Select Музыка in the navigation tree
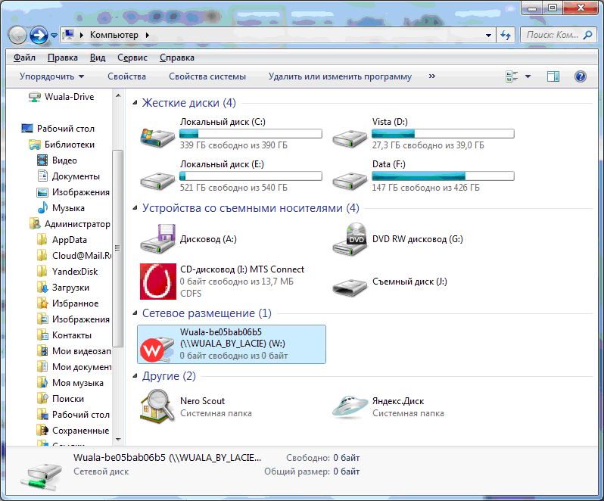 [x=68, y=208]
